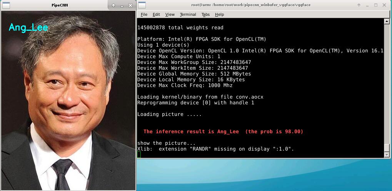Click 'Device Max Compute Units: 1' line
The height and width of the screenshot is (191, 392).
(x=179, y=56)
